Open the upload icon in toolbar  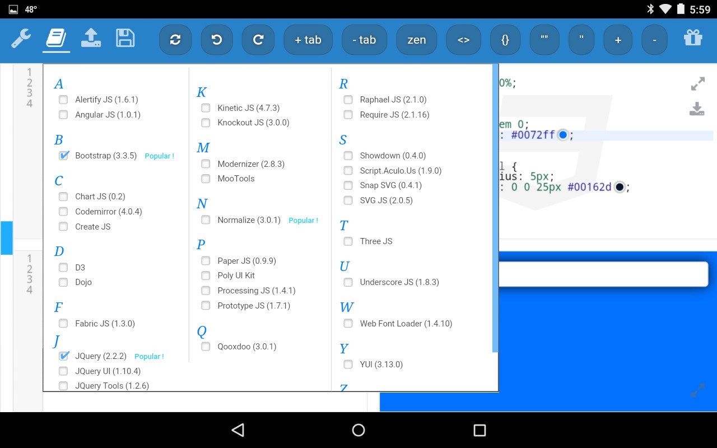[91, 38]
